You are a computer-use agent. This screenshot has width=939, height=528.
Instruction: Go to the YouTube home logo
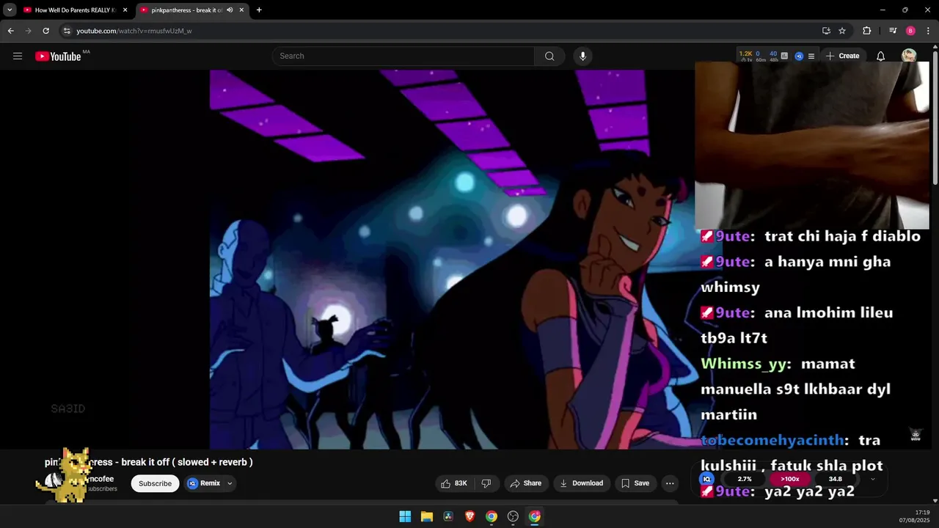coord(58,56)
